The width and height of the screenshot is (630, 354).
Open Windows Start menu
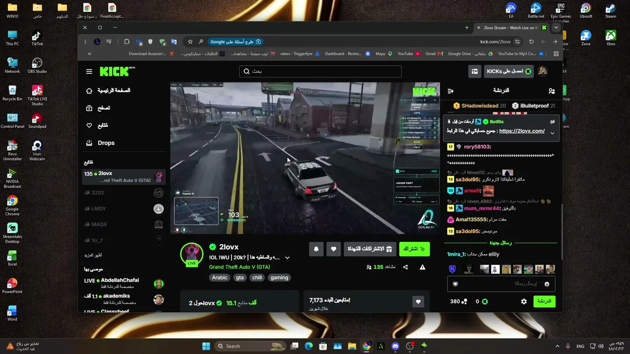click(206, 346)
